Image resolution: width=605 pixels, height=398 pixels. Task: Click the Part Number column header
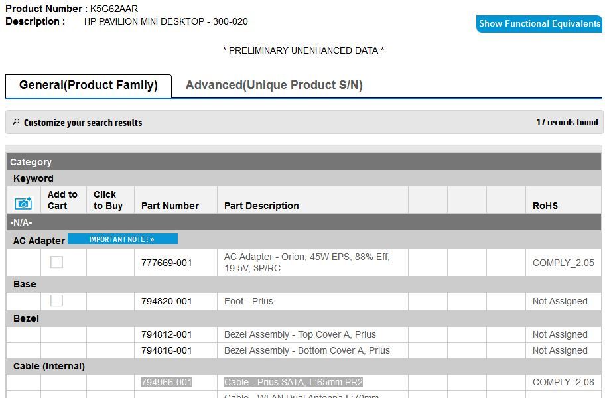170,206
